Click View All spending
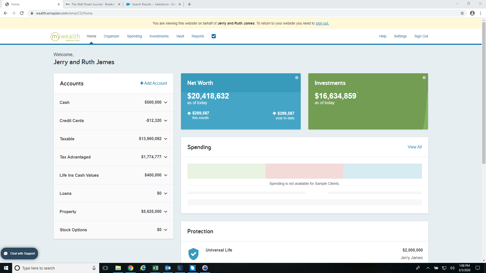This screenshot has height=273, width=486. click(x=414, y=147)
